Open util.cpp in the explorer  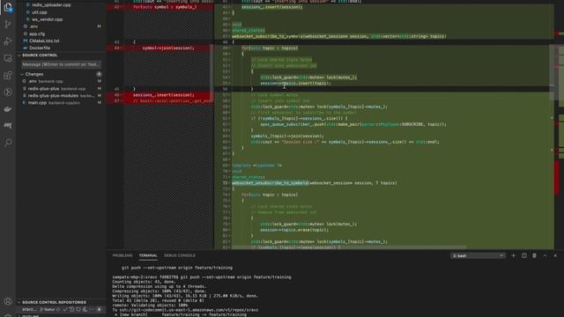click(39, 12)
